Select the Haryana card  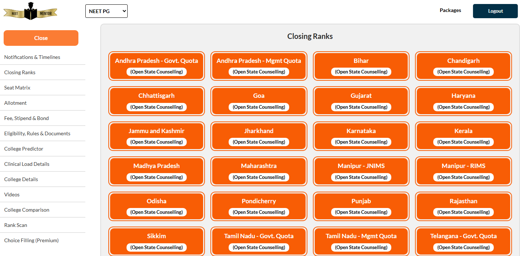click(x=463, y=101)
